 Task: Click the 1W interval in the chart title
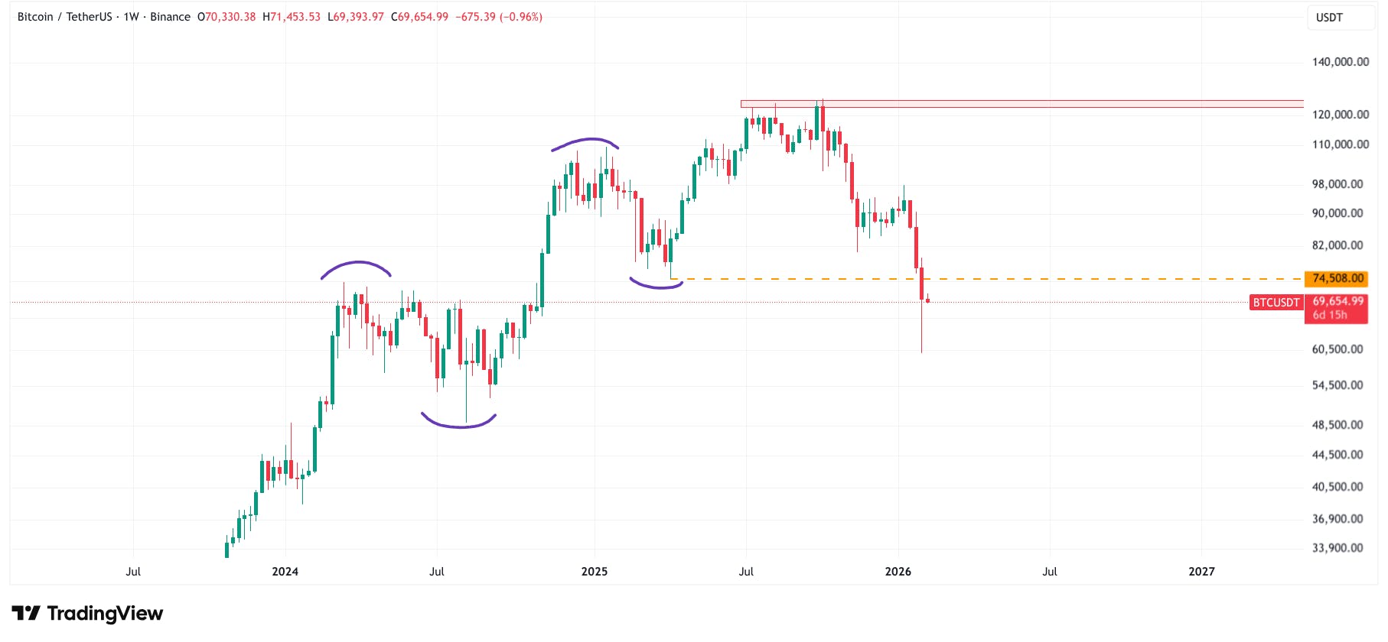(x=132, y=17)
